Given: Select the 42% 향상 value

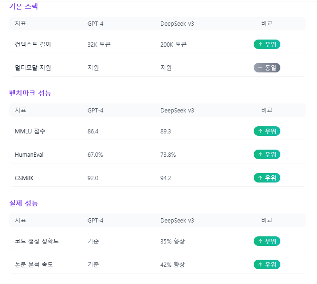Looking at the screenshot, I should [x=172, y=264].
